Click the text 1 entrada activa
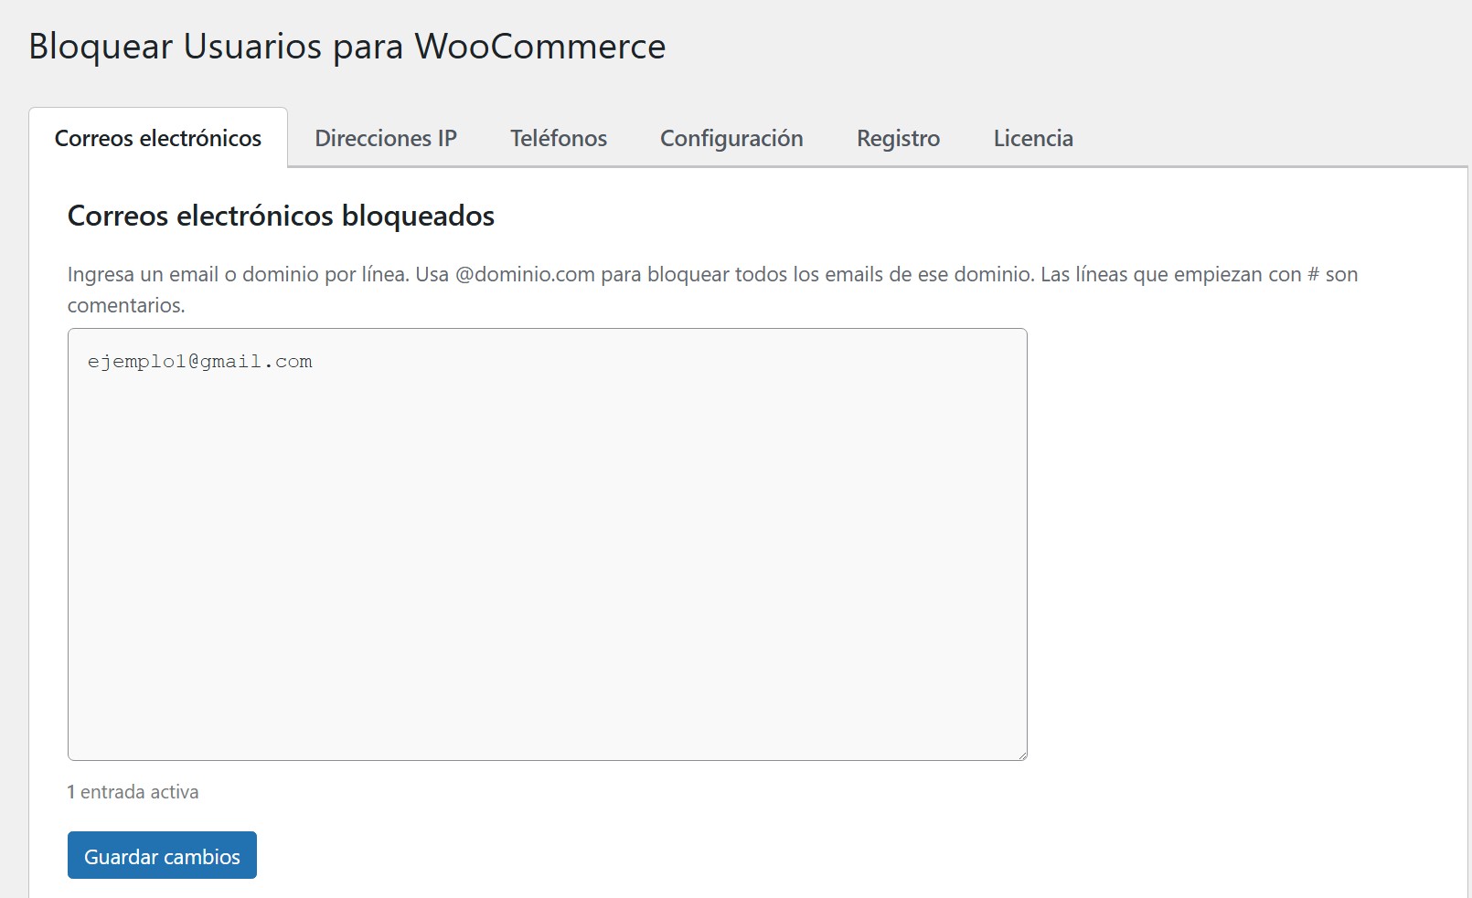Image resolution: width=1472 pixels, height=898 pixels. click(x=132, y=792)
